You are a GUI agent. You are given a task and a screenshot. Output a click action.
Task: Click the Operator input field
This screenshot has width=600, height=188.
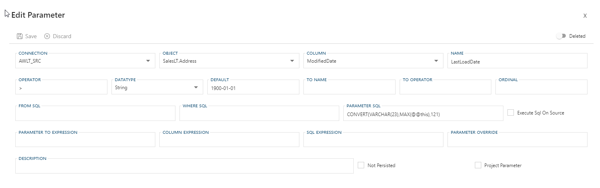pyautogui.click(x=61, y=88)
